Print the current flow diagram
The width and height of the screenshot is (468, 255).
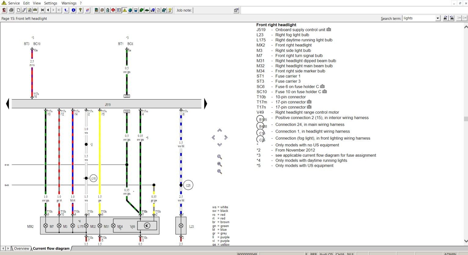(11, 10)
